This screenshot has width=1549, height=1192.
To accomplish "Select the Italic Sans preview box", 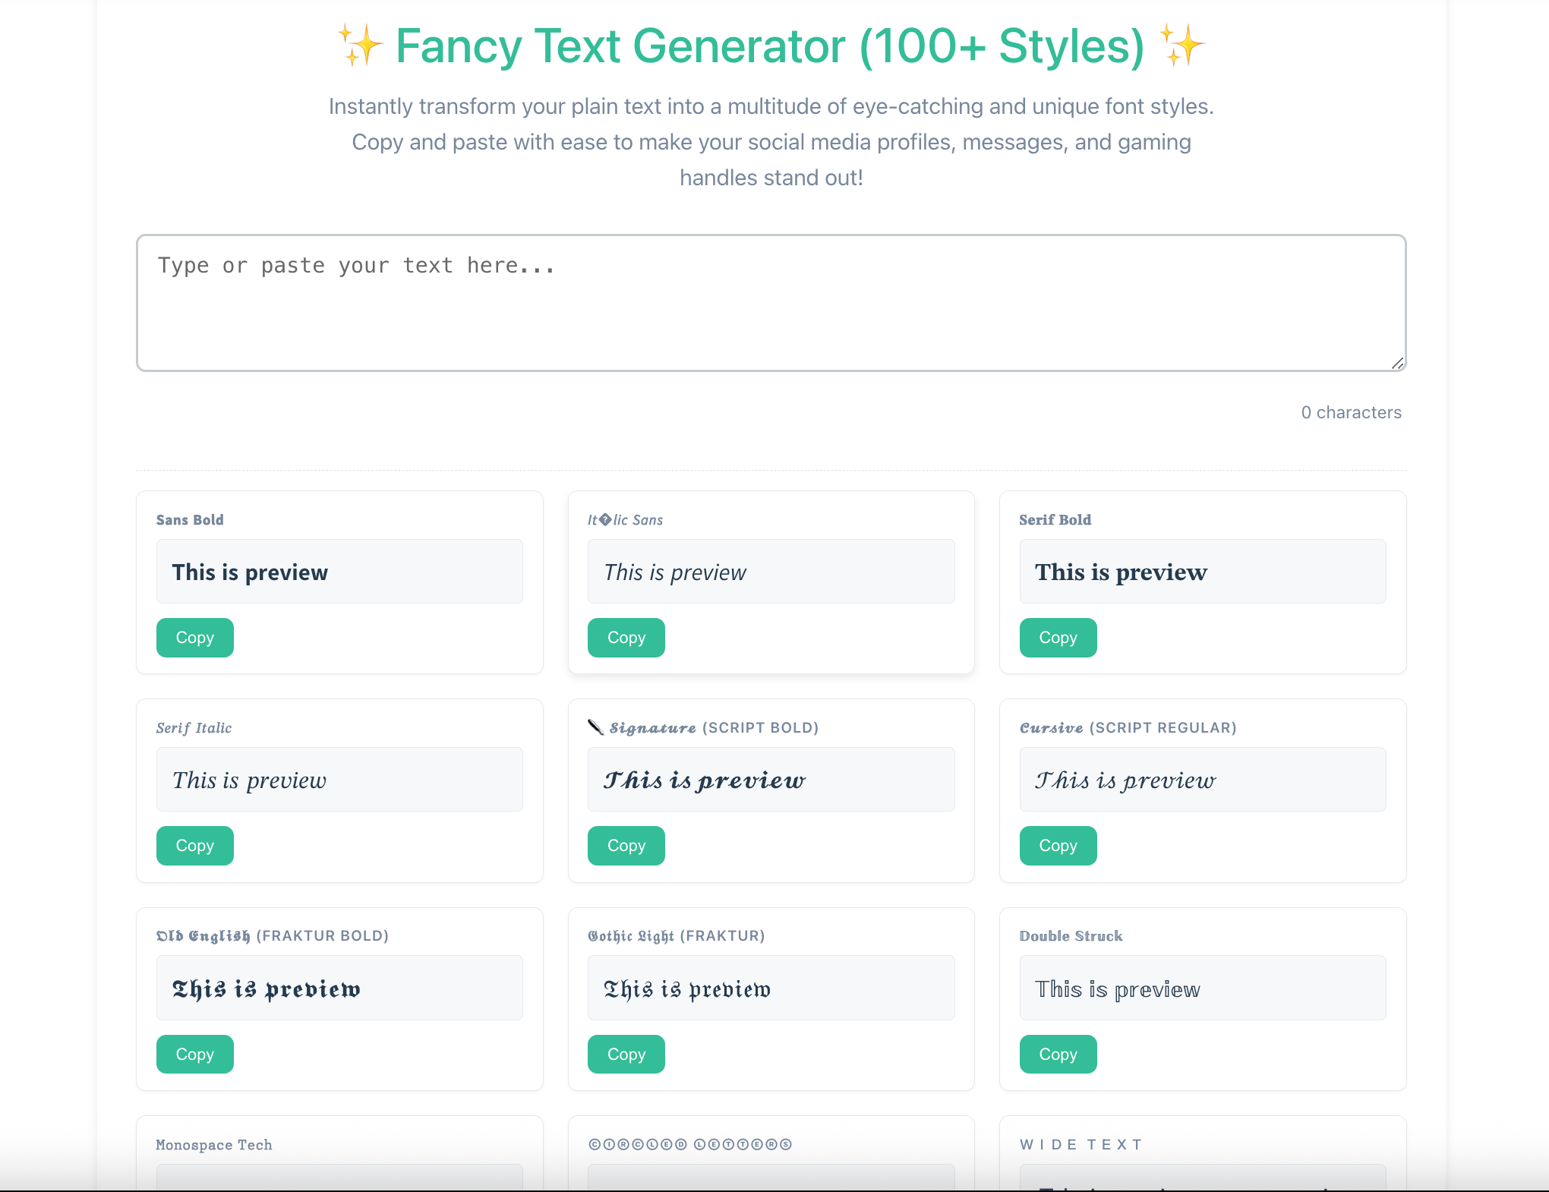I will pyautogui.click(x=771, y=572).
